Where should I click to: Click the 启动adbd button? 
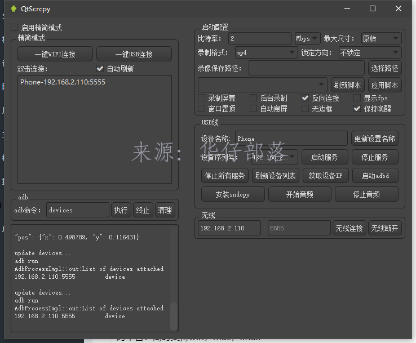pyautogui.click(x=375, y=176)
